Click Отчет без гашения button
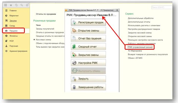This screenshot has width=178, height=103. tap(88, 38)
